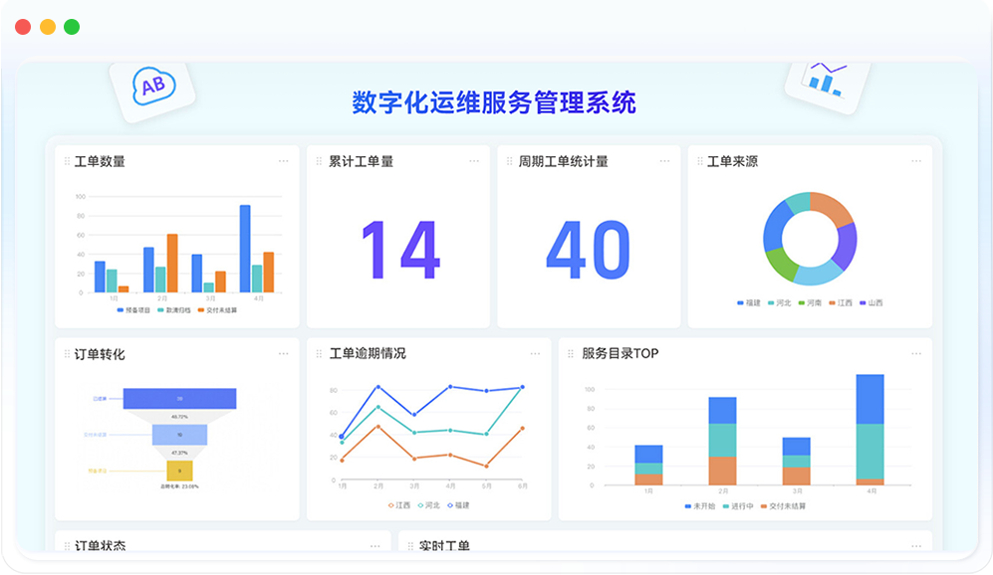Click drag handle icon of 周期工单统计量 card
Screen dimensions: 993x575
tap(509, 162)
